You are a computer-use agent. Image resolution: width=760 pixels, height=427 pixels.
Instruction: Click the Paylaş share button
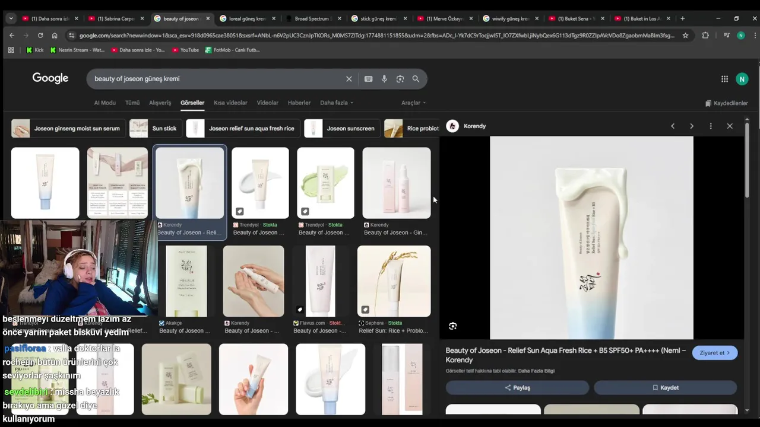[x=517, y=388]
